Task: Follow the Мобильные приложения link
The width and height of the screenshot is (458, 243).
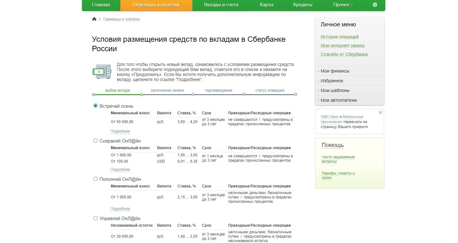Action: coord(342,119)
